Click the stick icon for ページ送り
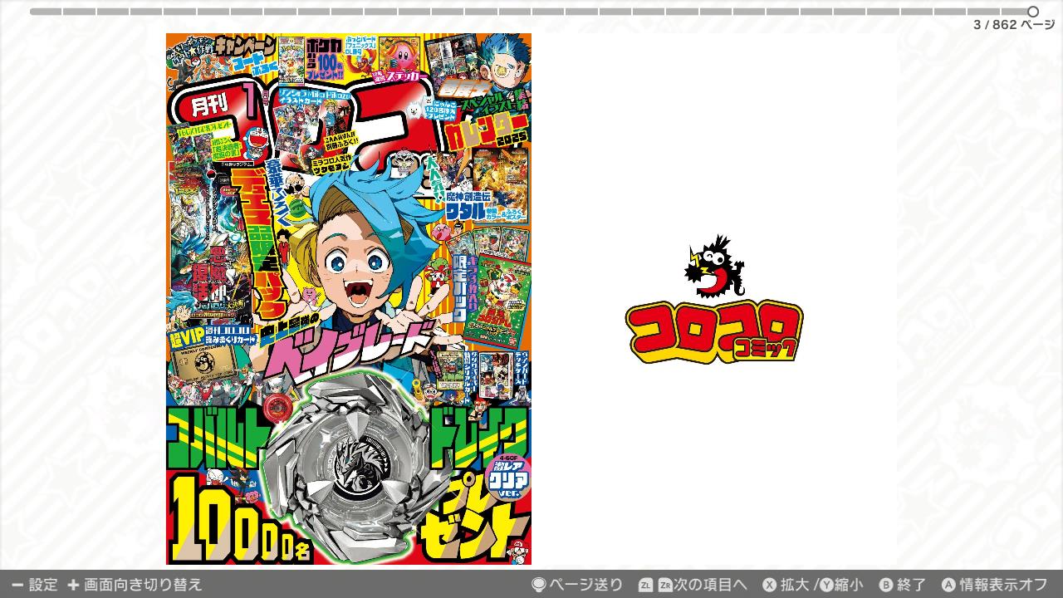This screenshot has width=1063, height=598. pos(539,585)
